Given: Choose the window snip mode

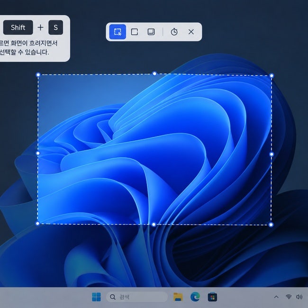Looking at the screenshot, I should pyautogui.click(x=135, y=32).
